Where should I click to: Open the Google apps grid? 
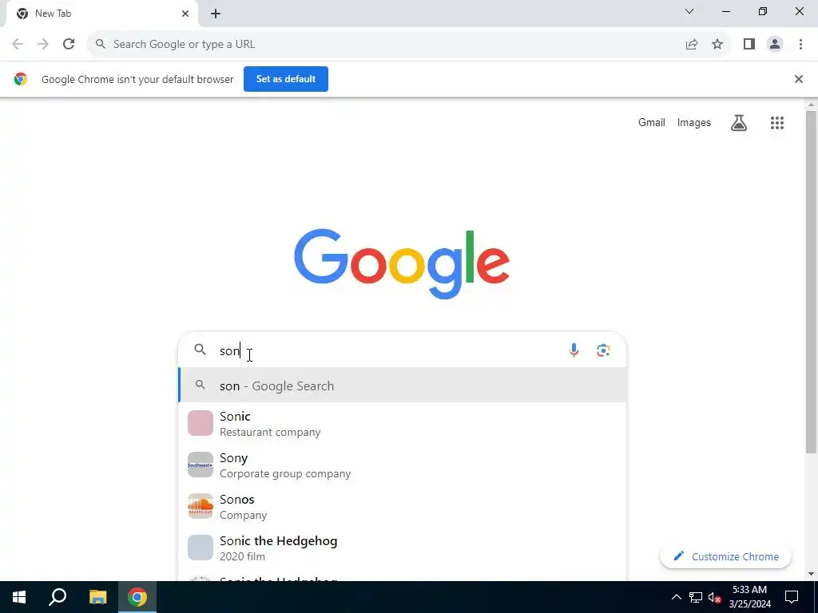point(777,123)
